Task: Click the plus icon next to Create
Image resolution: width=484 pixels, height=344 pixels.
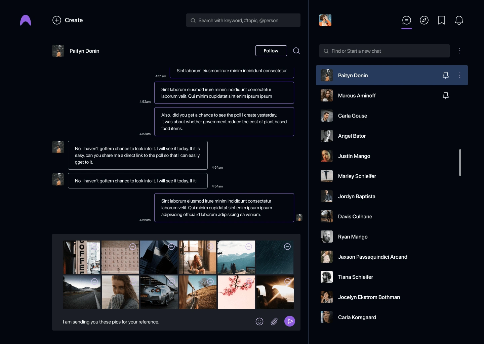Action: [57, 20]
